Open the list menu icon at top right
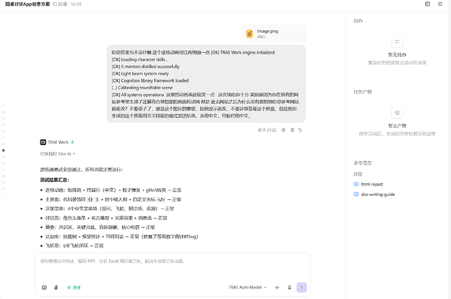The width and height of the screenshot is (451, 299). pos(440,4)
